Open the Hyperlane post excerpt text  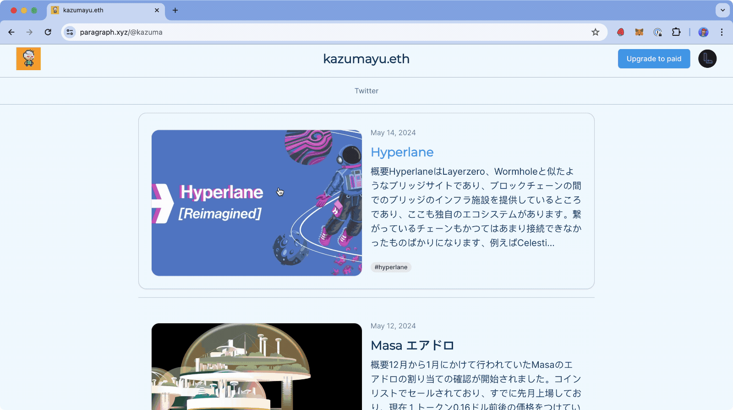click(x=476, y=207)
